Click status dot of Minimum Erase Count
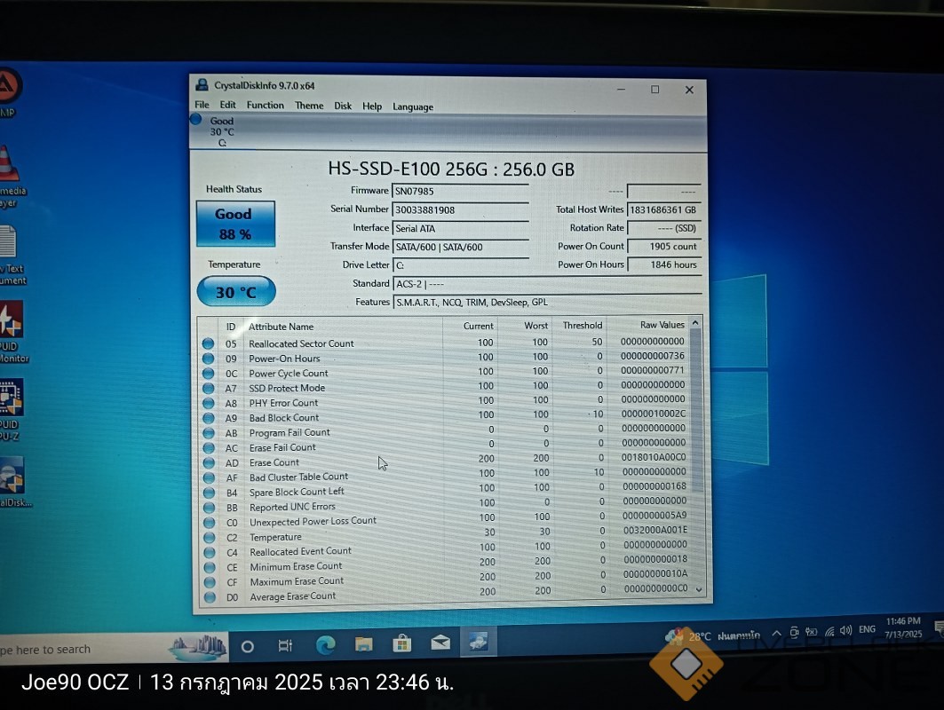 click(x=210, y=567)
